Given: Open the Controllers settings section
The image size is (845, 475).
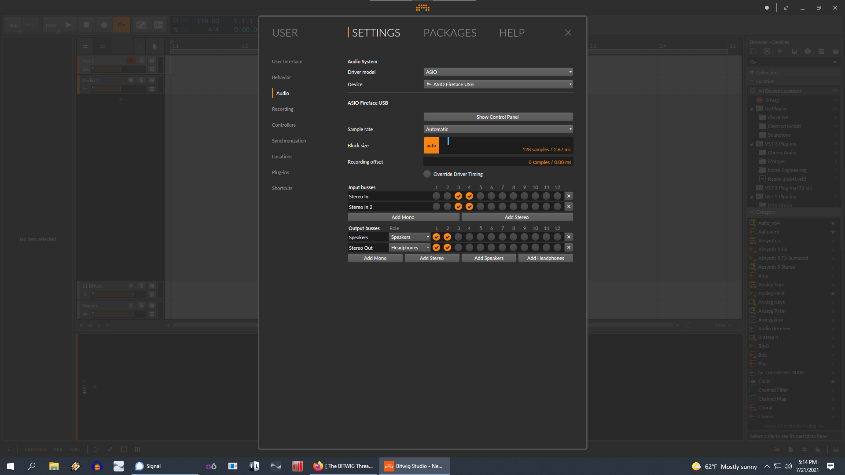Looking at the screenshot, I should tap(284, 125).
